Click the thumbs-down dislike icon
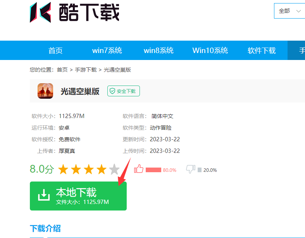 click(191, 169)
